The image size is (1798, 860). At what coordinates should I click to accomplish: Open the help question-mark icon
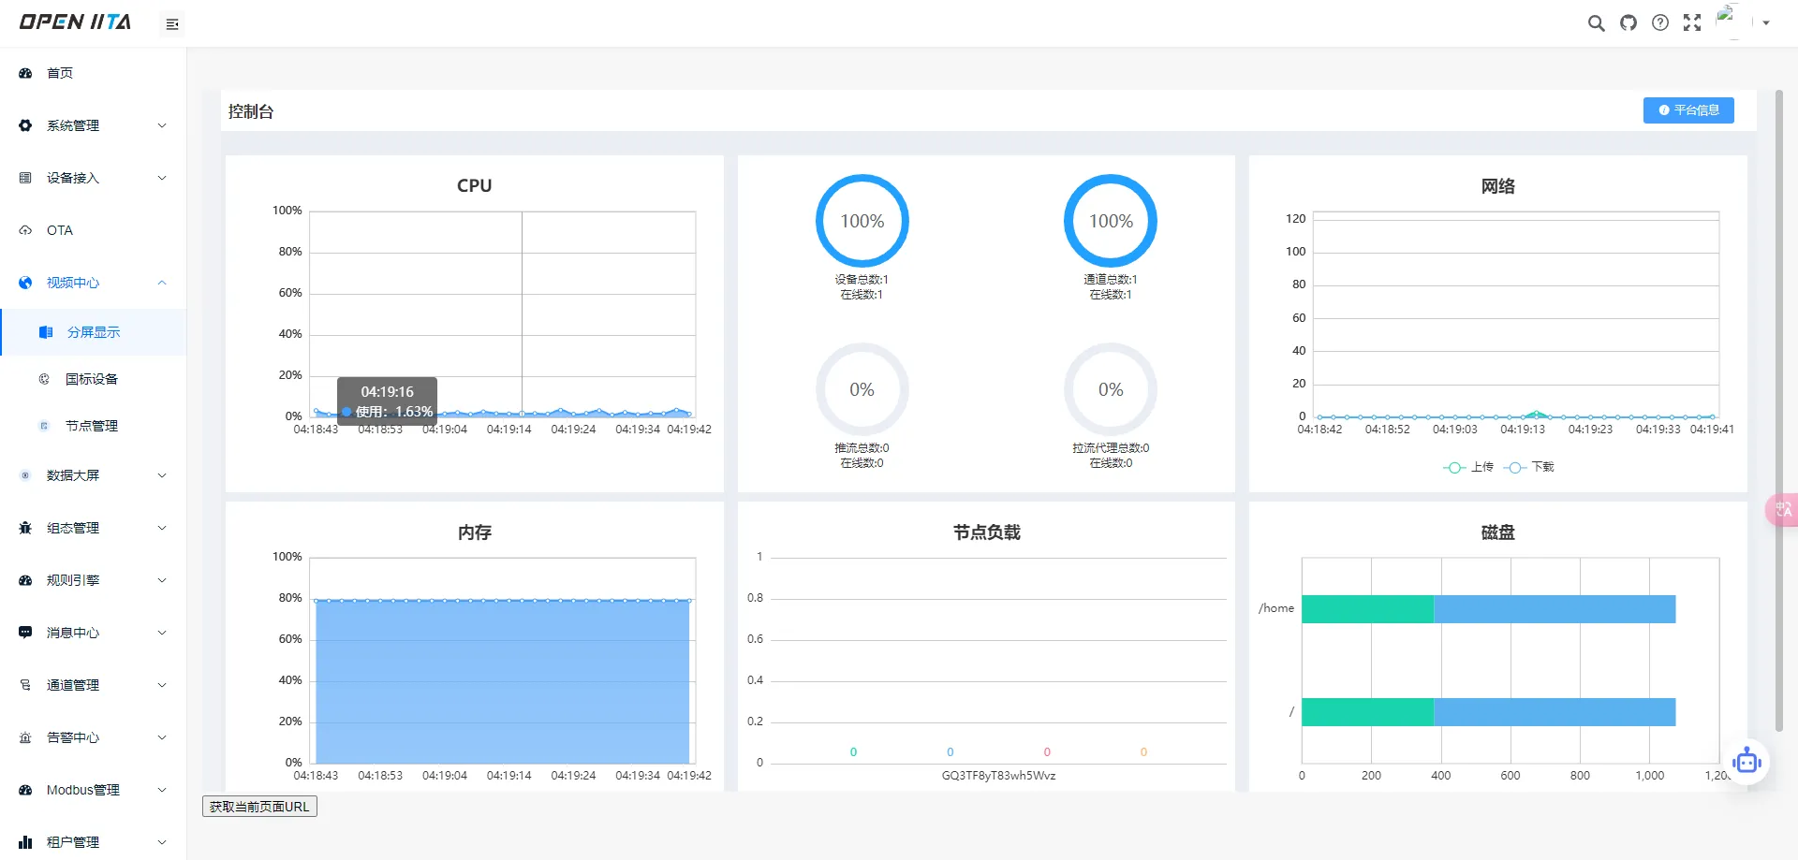[x=1660, y=23]
